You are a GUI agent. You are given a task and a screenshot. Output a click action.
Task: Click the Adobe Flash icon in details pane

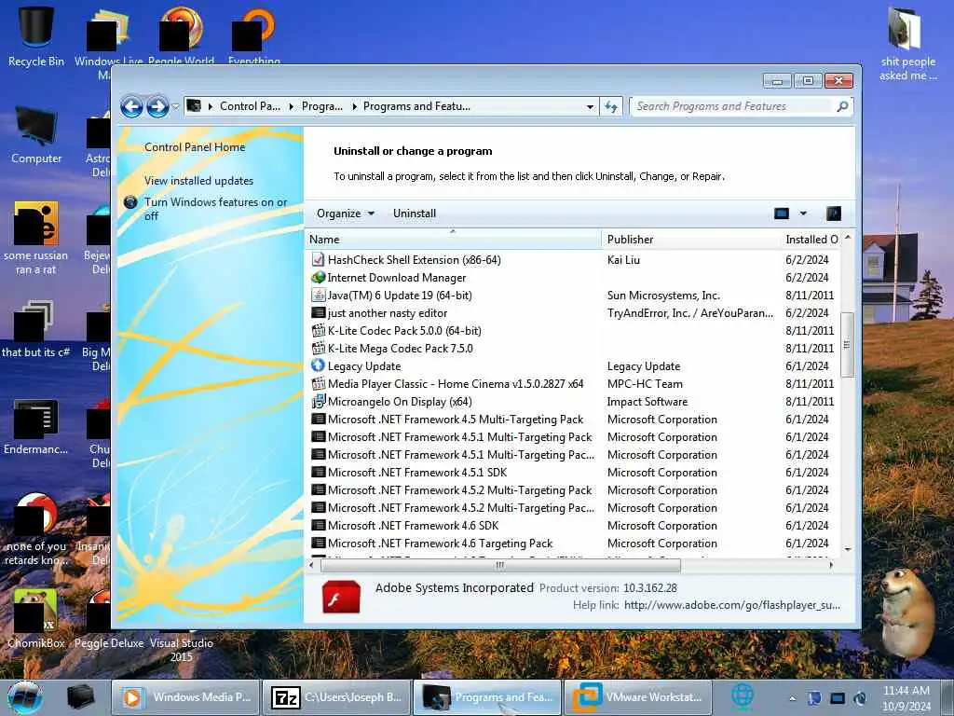point(341,597)
